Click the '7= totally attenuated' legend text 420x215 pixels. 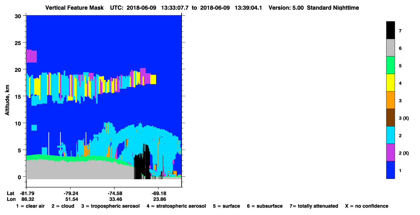[x=314, y=206]
